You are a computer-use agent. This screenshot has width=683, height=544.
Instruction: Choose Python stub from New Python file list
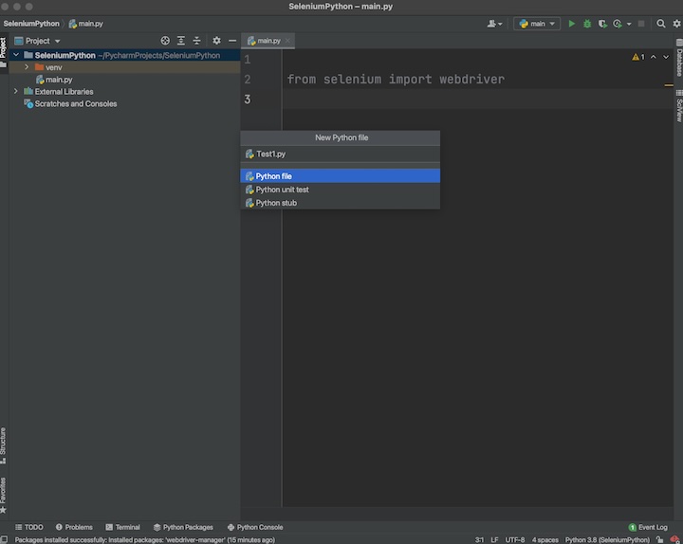276,203
